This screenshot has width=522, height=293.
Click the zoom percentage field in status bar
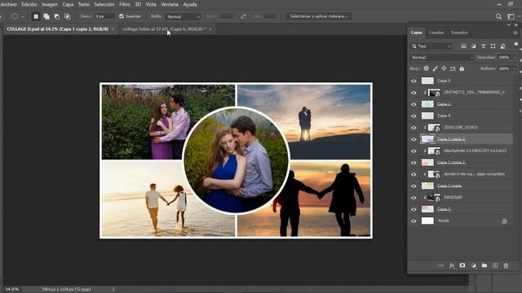(x=12, y=290)
